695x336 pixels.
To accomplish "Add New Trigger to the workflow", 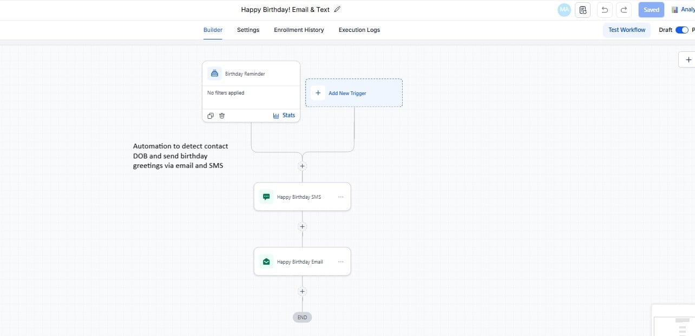I will (347, 93).
